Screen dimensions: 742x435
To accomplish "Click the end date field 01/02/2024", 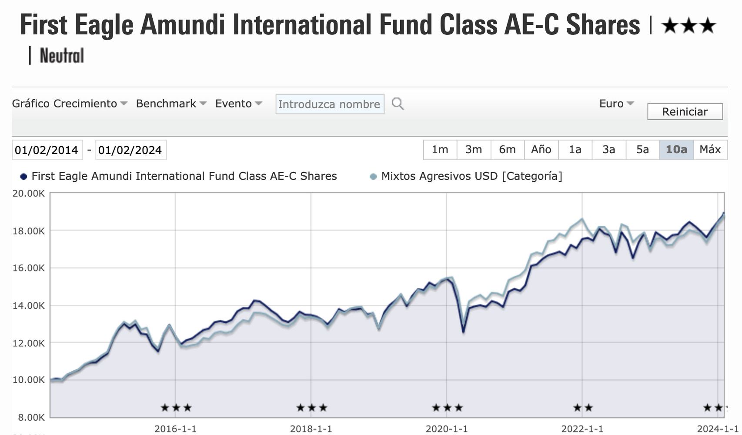I will (130, 150).
